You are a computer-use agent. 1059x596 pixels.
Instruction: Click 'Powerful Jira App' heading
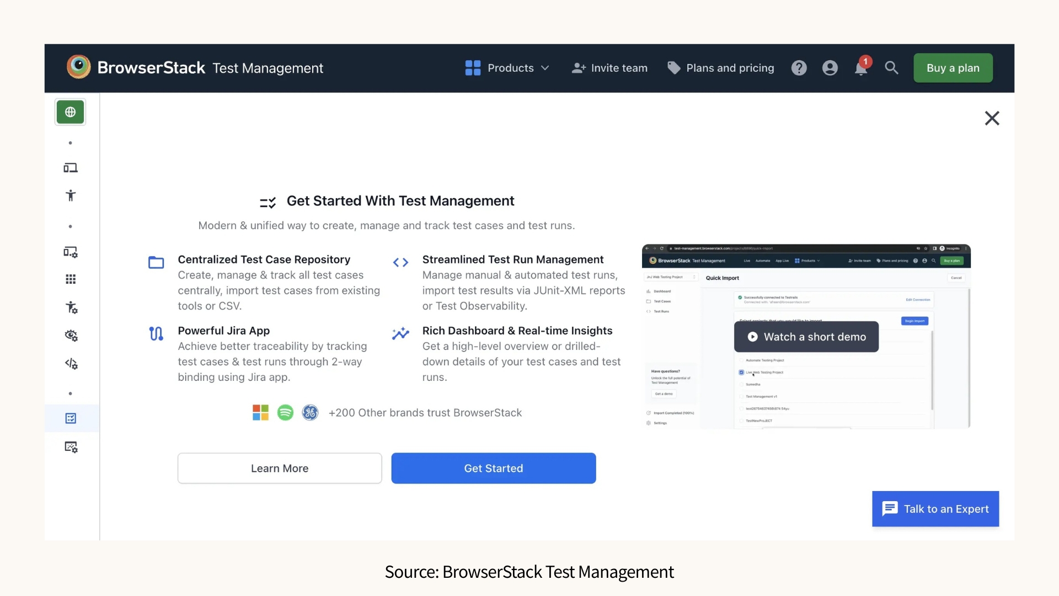223,331
